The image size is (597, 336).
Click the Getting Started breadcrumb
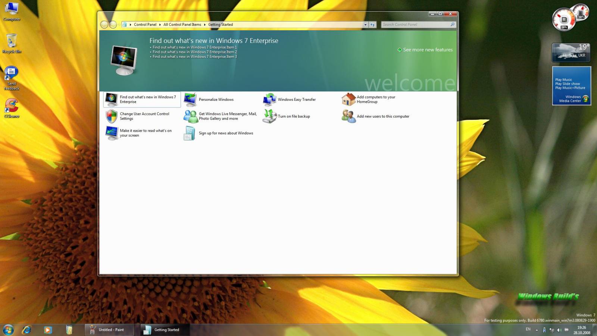221,25
